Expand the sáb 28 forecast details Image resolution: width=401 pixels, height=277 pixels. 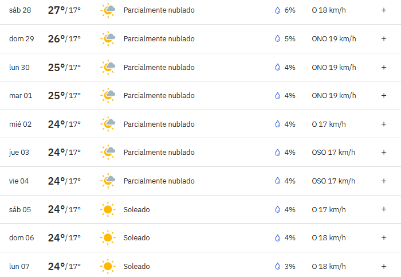click(x=384, y=10)
